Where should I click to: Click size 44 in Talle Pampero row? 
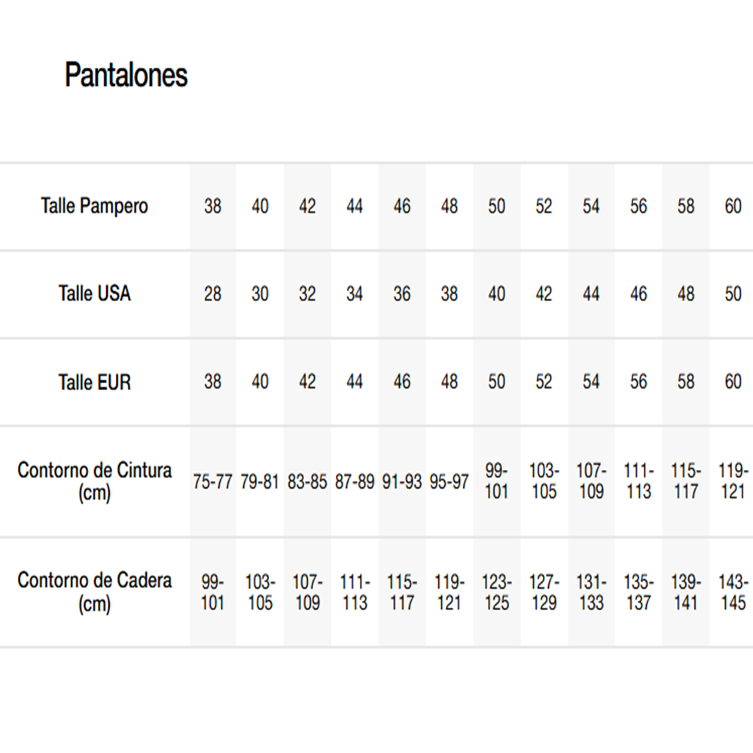[355, 206]
